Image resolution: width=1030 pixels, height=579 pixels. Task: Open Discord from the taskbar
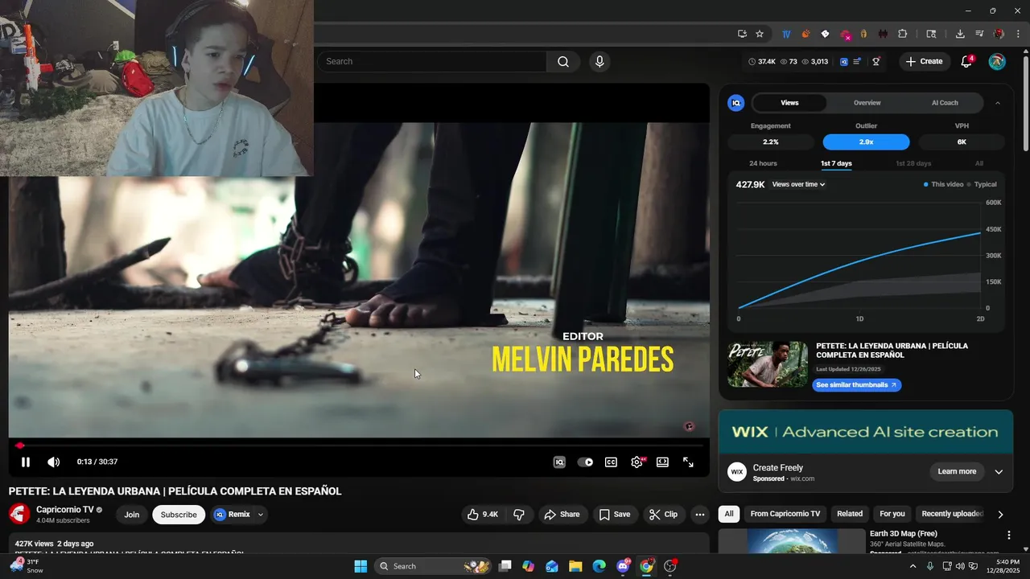pyautogui.click(x=623, y=566)
